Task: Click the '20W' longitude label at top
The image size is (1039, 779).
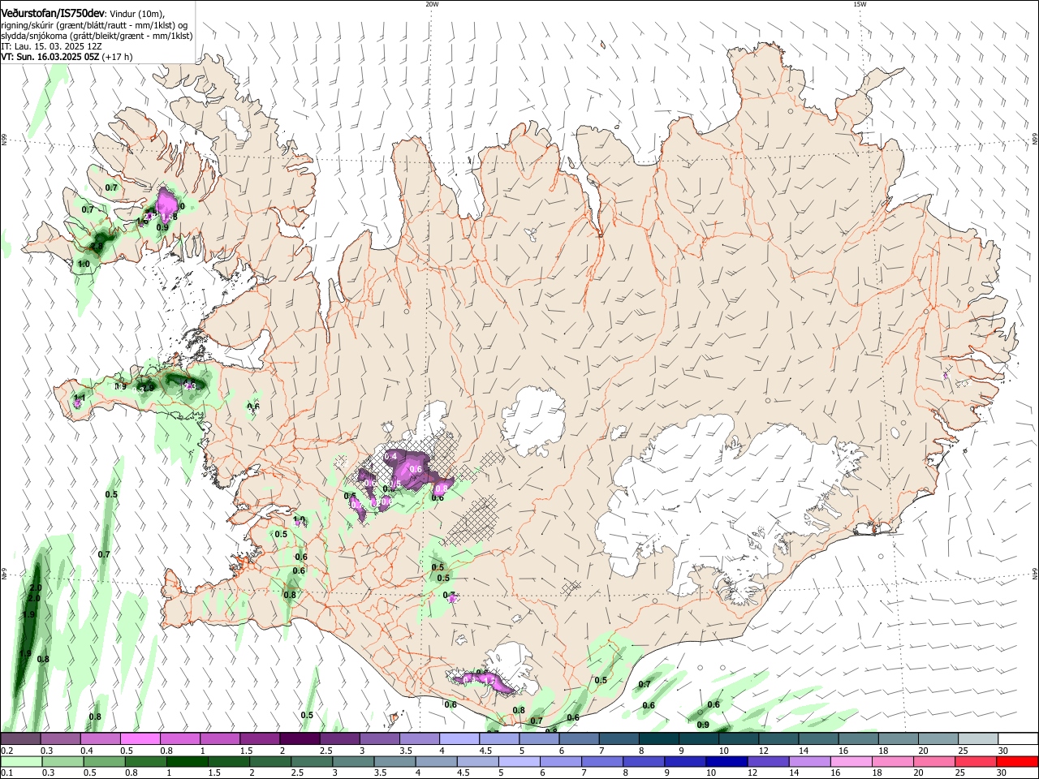Action: point(432,4)
